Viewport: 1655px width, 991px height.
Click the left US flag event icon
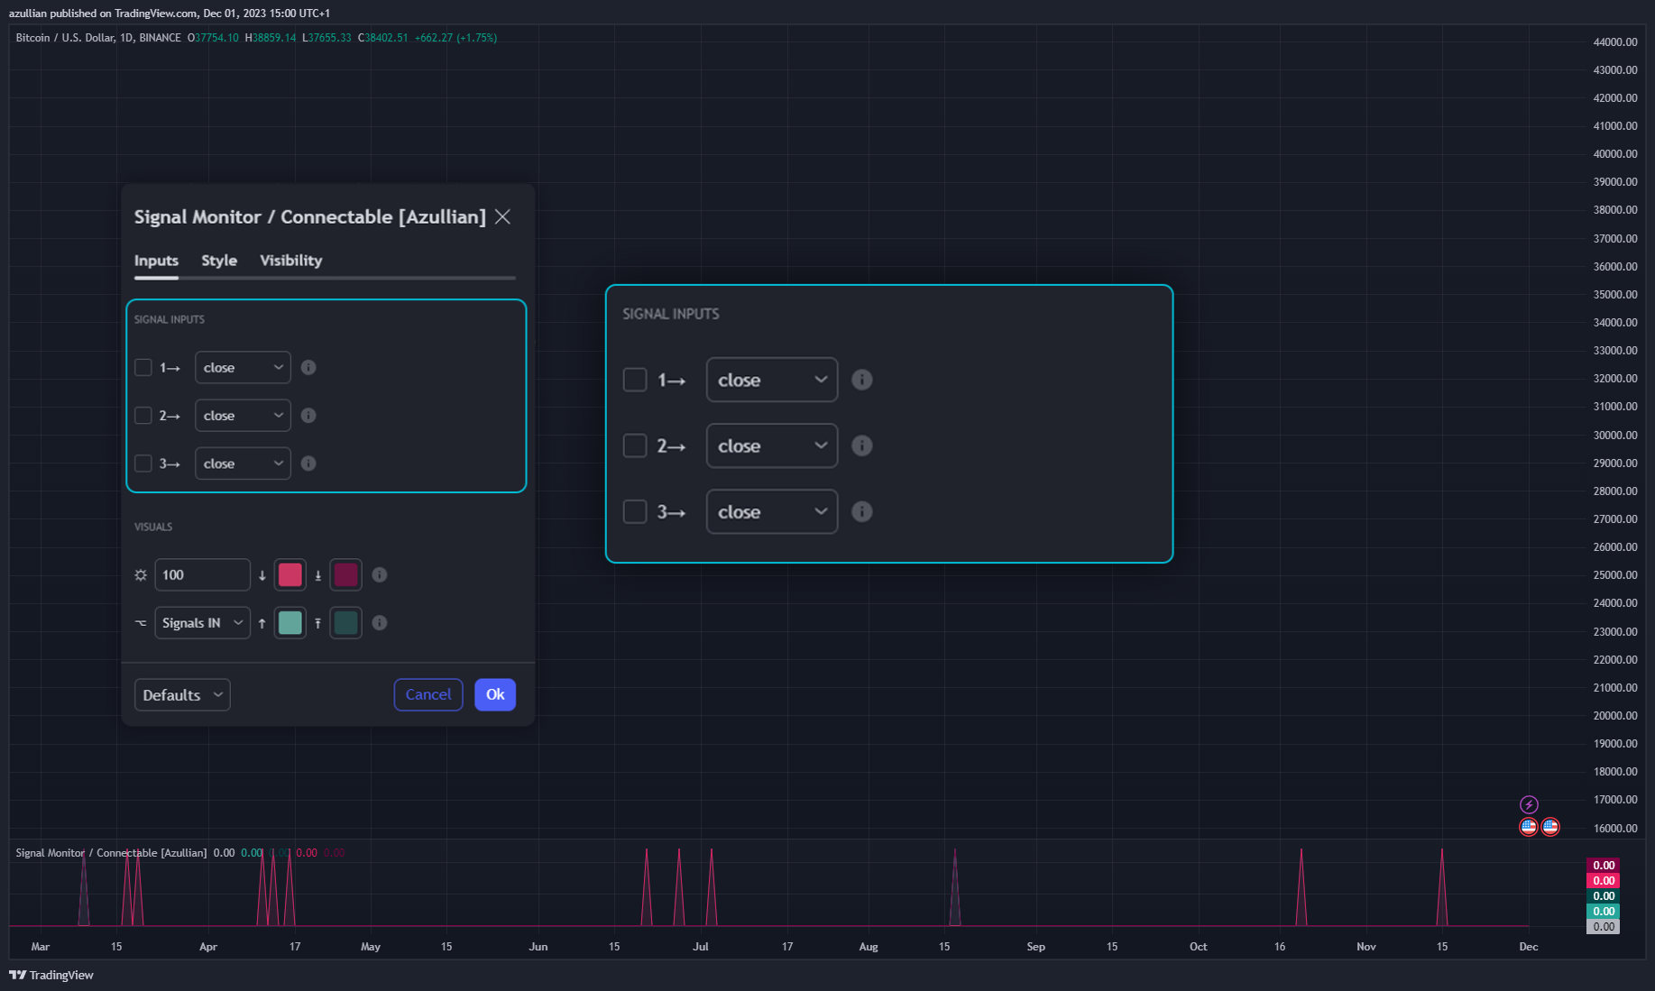(1529, 826)
